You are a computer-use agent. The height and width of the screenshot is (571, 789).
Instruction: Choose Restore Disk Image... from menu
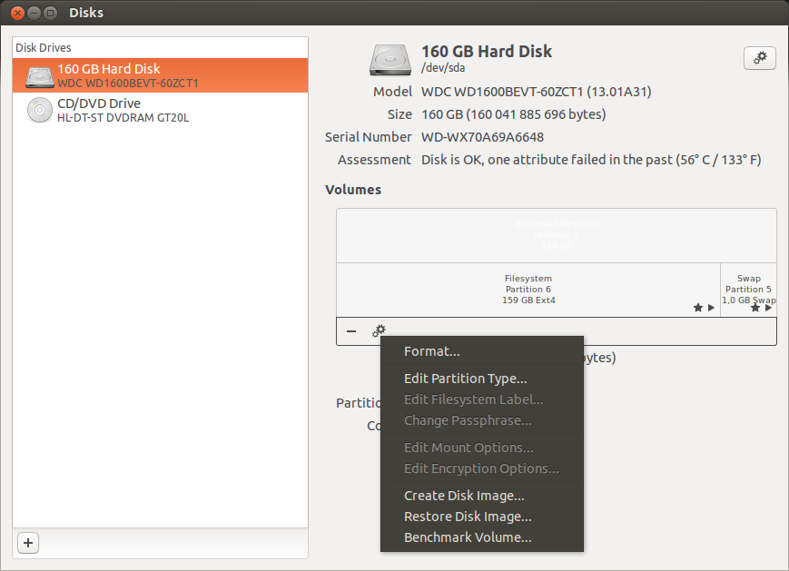click(x=468, y=517)
